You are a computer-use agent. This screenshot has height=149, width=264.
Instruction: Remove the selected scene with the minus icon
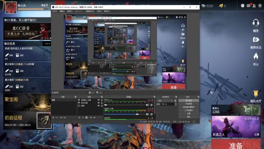coord(57,118)
